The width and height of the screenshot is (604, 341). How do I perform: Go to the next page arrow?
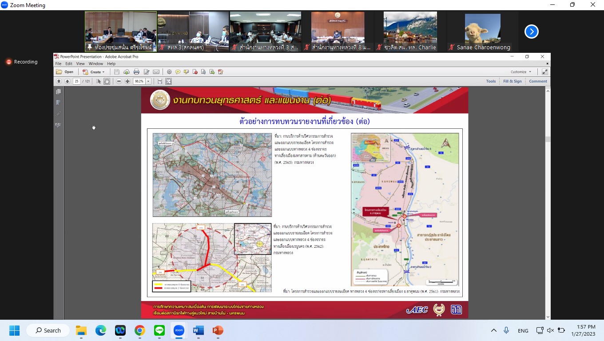point(67,81)
